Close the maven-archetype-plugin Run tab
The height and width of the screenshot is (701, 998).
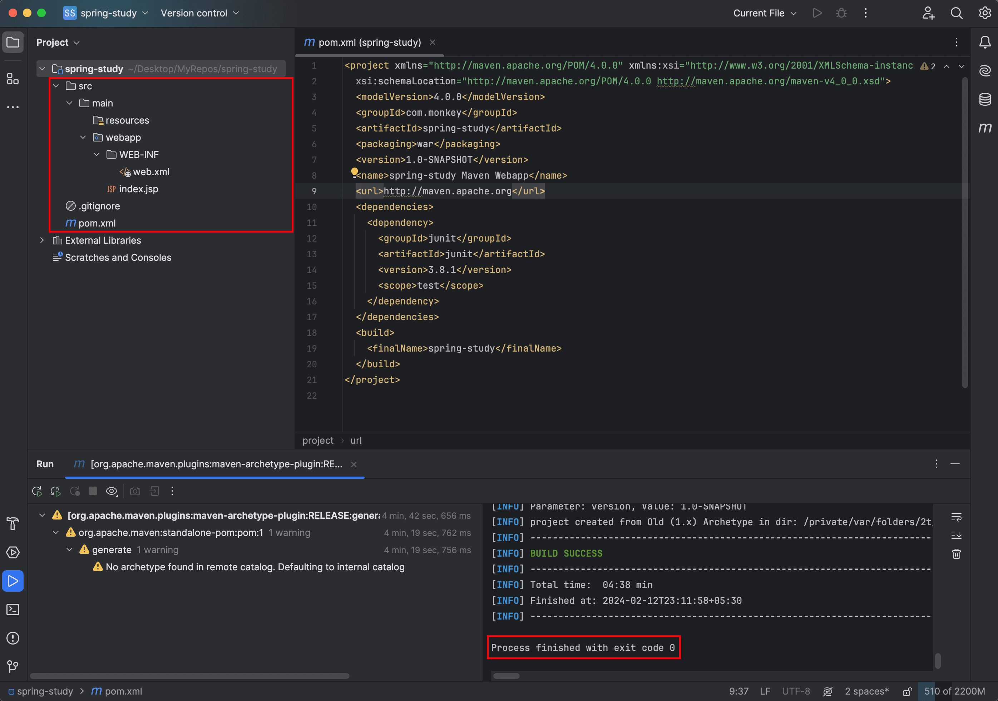pos(354,464)
